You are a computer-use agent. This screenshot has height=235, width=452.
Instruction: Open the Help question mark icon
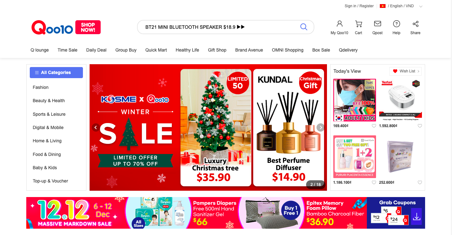396,24
